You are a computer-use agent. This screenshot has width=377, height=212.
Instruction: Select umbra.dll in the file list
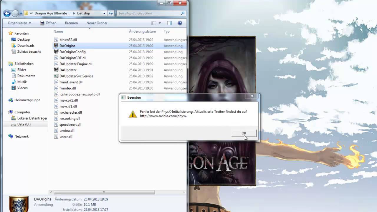(67, 131)
